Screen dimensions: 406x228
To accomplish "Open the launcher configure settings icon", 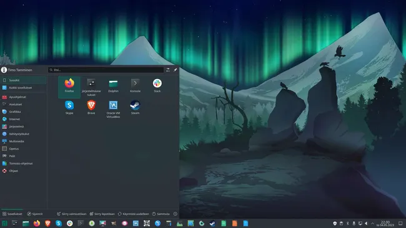I will [x=168, y=70].
